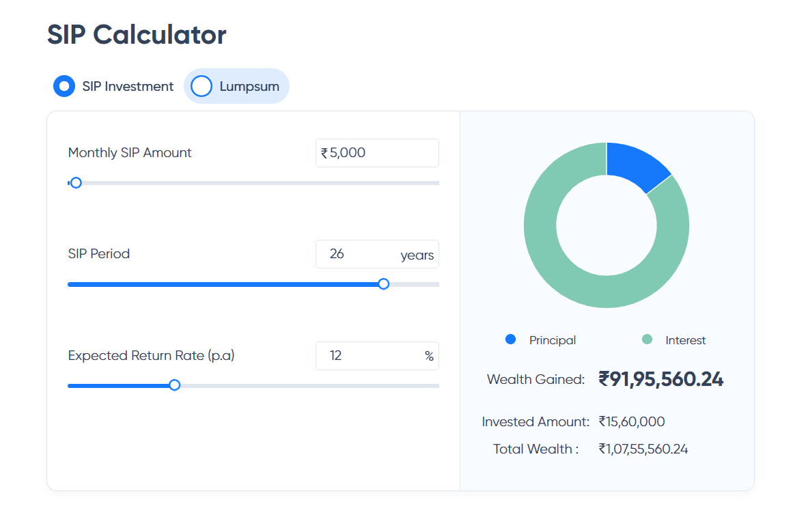Click the SIP Period slider handle
The height and width of the screenshot is (528, 793).
[x=383, y=284]
